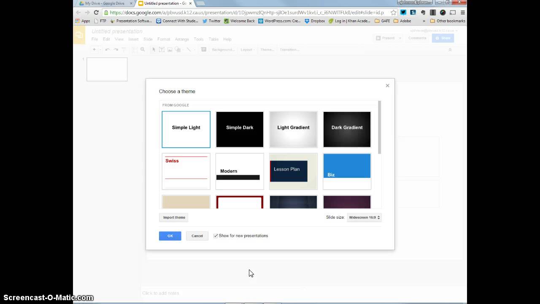Image resolution: width=540 pixels, height=304 pixels.
Task: Open the FTP bookmark
Action: [100, 21]
